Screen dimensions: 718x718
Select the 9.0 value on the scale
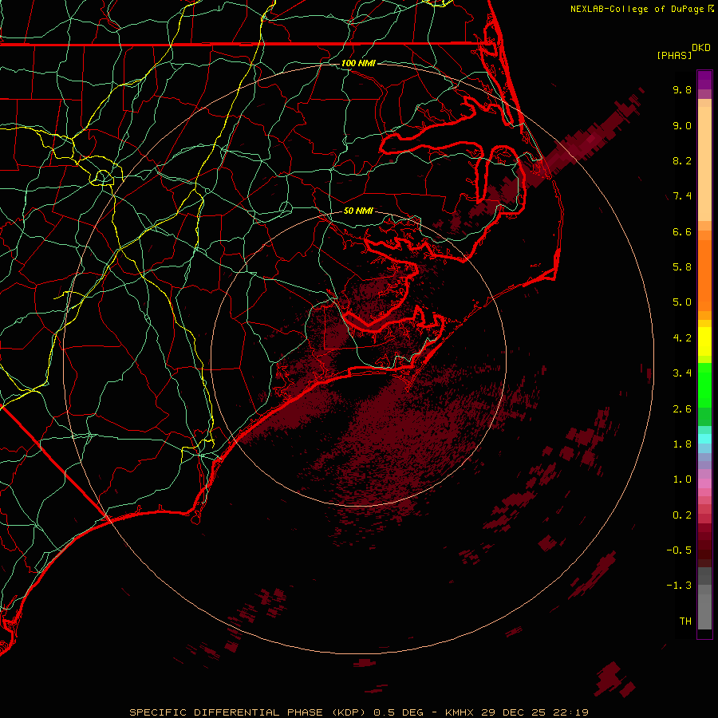pyautogui.click(x=682, y=125)
